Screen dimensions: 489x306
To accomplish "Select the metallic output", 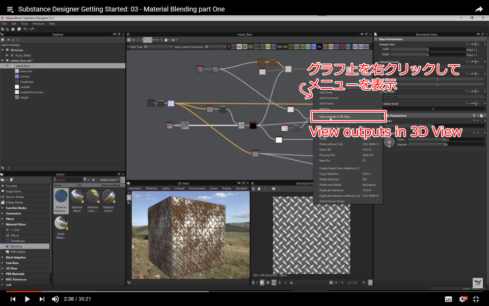I will (x=25, y=87).
